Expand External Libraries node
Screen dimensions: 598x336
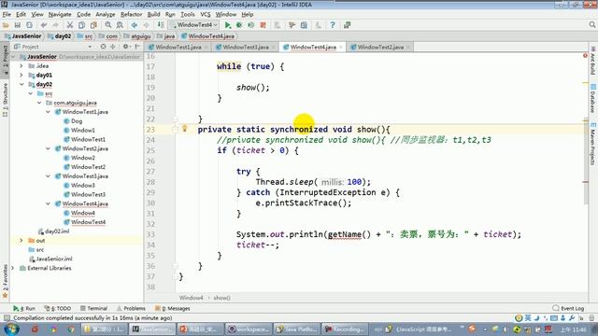tap(13, 268)
